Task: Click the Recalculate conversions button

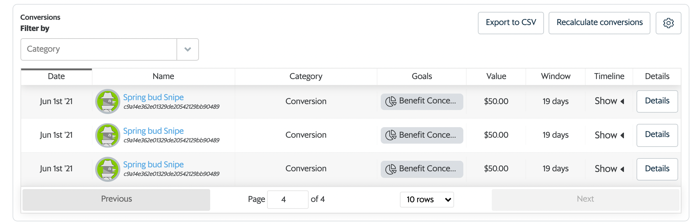Action: [599, 23]
